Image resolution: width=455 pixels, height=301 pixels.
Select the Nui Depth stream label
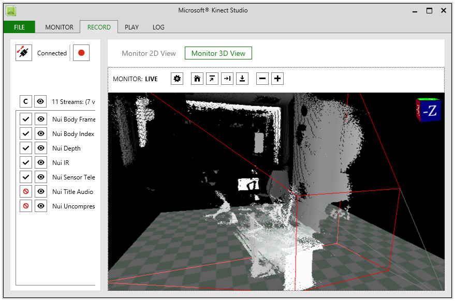66,148
